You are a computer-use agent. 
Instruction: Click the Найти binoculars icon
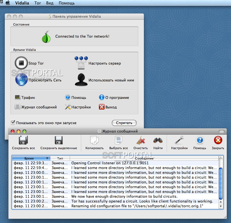[x=158, y=140]
